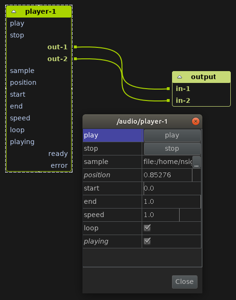236x300 pixels.
Task: Select the start property row label
Action: [112, 188]
